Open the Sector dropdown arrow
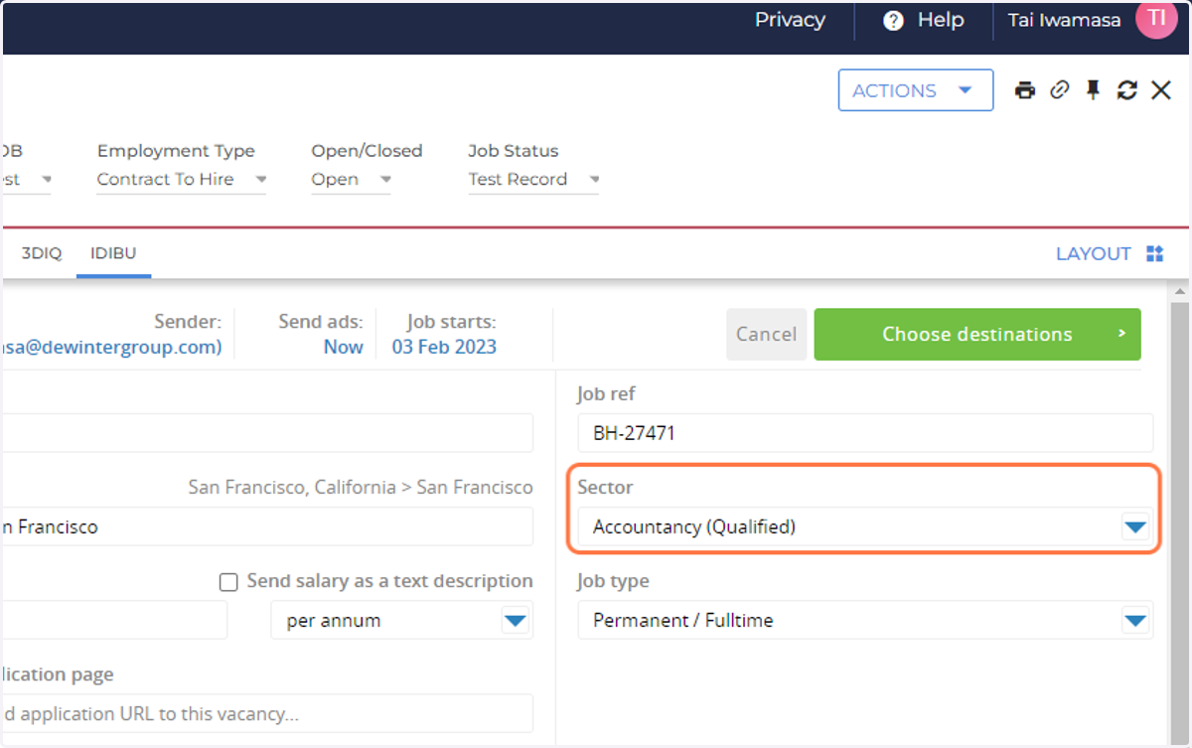 click(1134, 527)
